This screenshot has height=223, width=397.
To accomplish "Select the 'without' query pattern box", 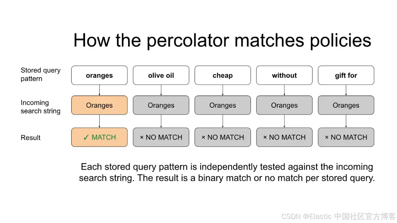I will click(284, 75).
